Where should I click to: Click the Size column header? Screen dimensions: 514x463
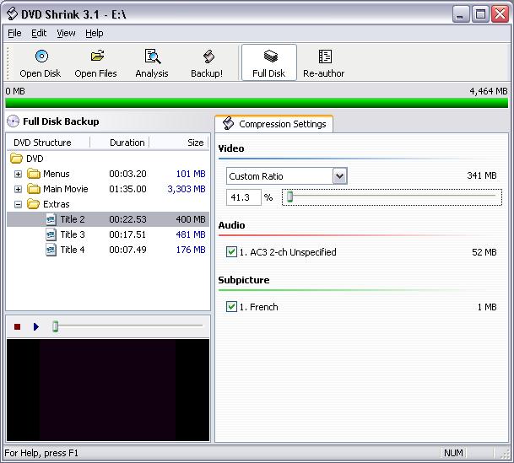(179, 143)
